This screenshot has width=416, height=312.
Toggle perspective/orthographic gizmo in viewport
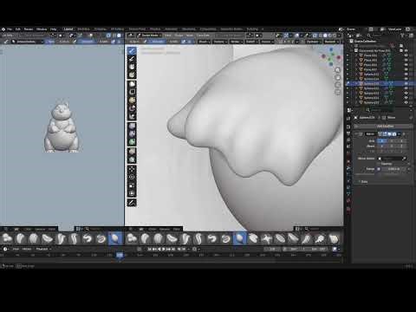[x=337, y=92]
